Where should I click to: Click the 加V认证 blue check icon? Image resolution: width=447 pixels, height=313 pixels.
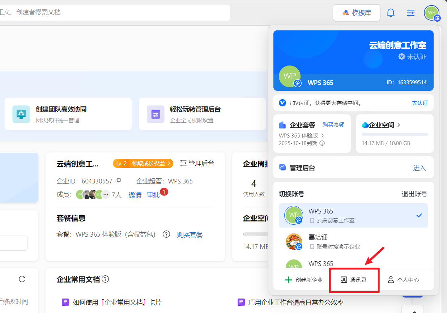pos(282,103)
